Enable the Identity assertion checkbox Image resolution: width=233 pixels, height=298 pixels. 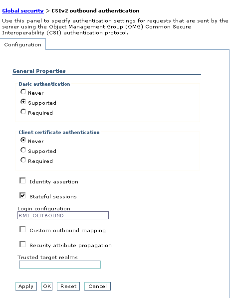point(22,180)
